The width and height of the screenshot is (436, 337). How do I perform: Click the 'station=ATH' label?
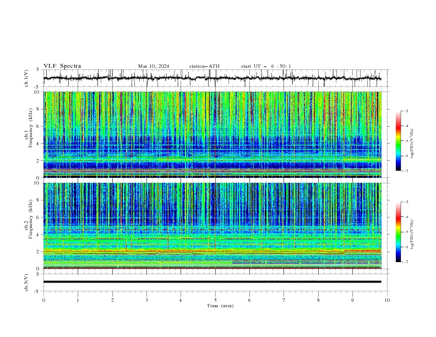pyautogui.click(x=204, y=66)
